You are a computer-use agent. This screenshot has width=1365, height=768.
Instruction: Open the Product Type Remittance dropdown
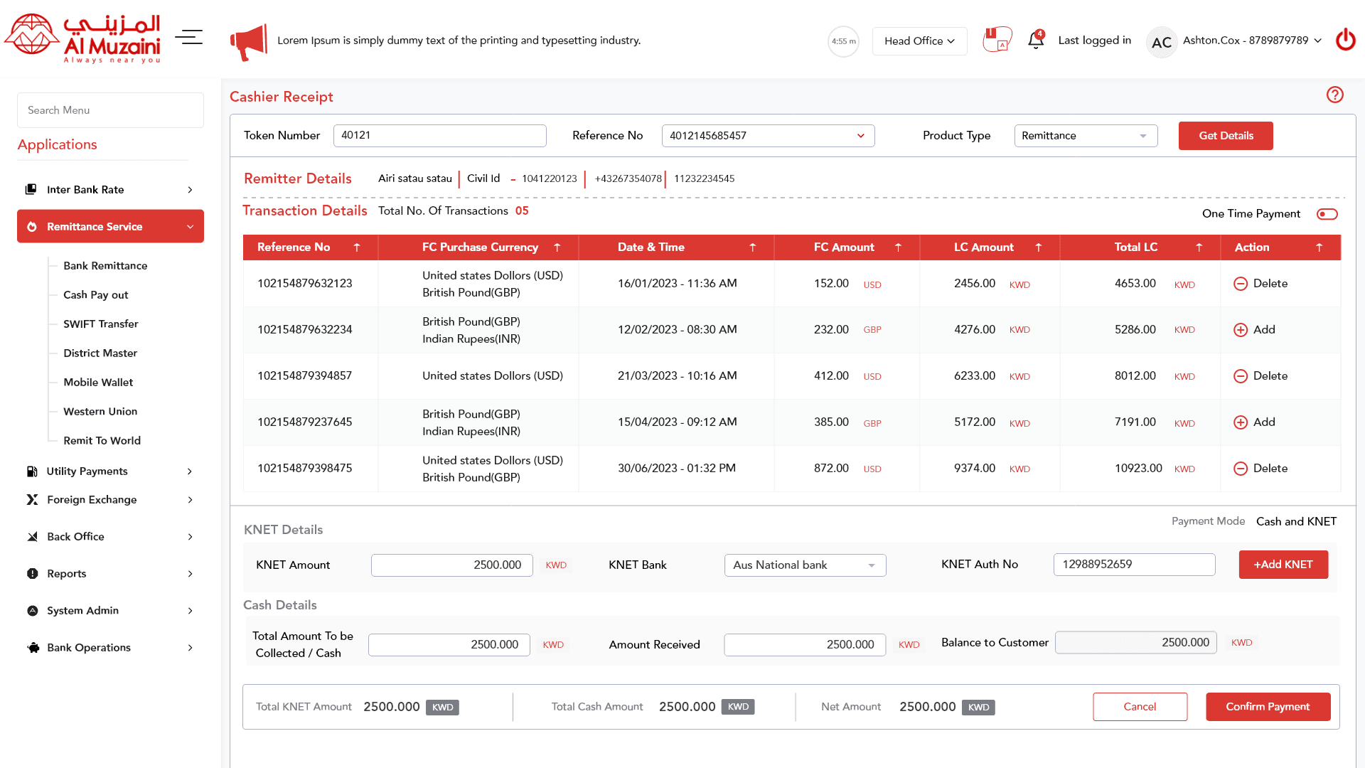click(1086, 136)
